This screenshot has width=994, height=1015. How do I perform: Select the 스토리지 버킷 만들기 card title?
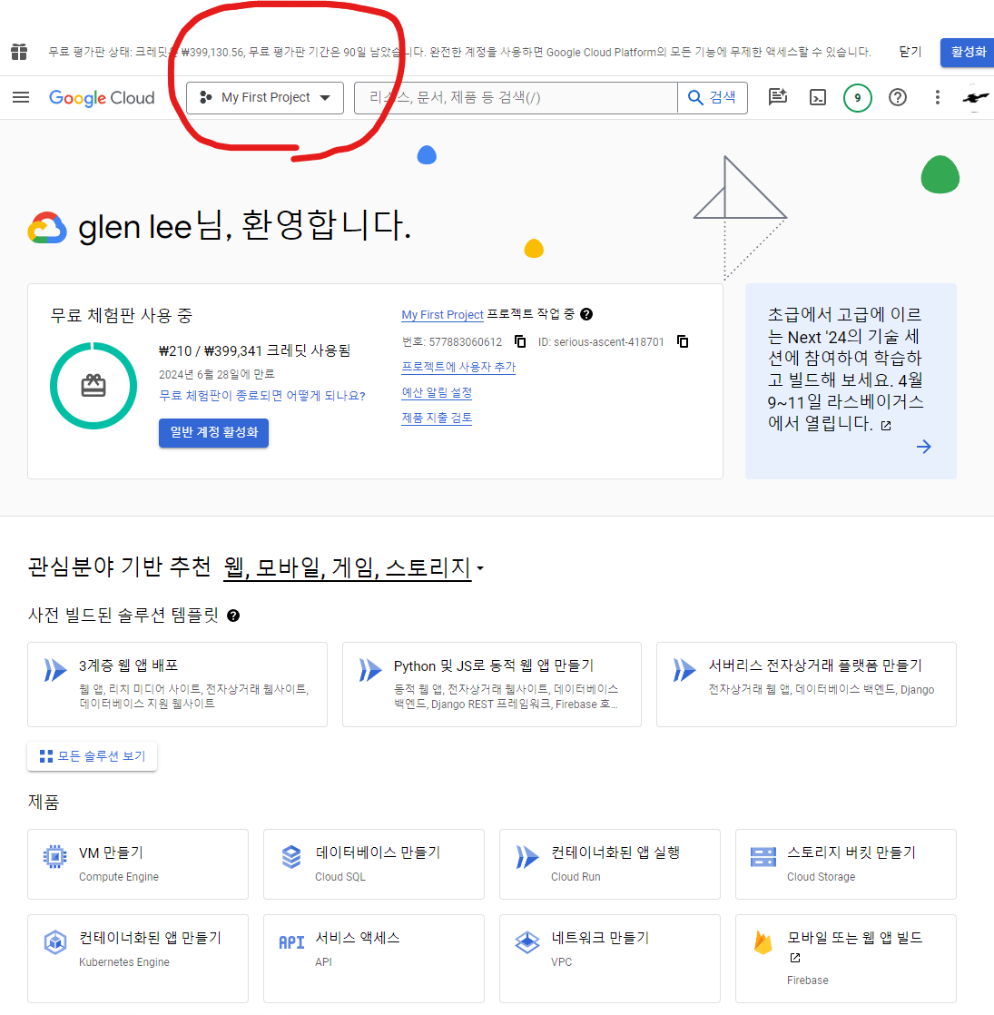click(x=851, y=852)
